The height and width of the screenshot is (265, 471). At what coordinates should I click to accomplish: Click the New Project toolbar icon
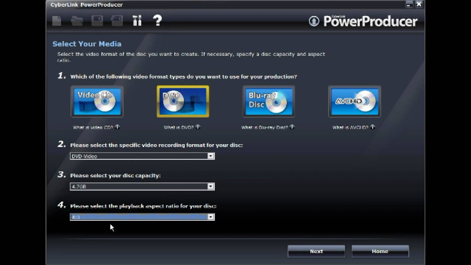(56, 21)
